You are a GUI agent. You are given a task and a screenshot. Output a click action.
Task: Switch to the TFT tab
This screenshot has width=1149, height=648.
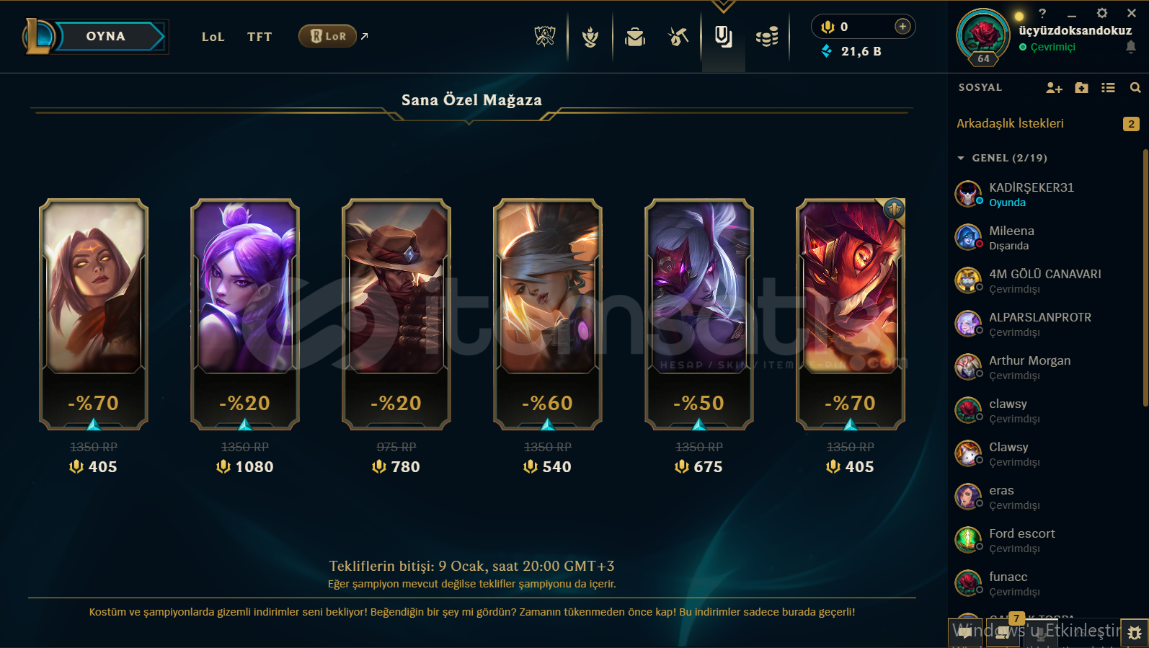tap(259, 37)
